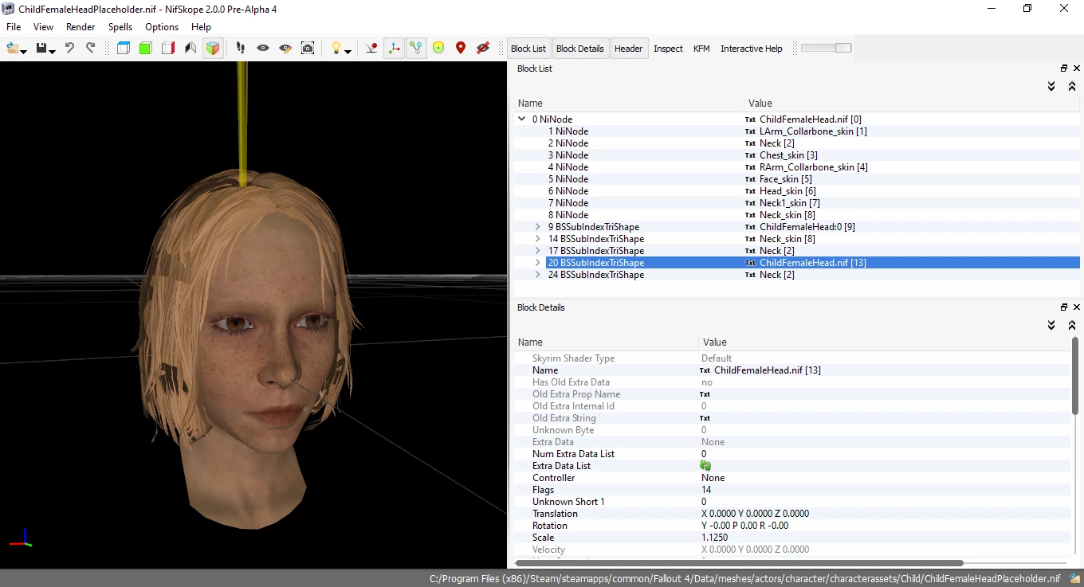Click the yellow circle collision icon
The width and height of the screenshot is (1084, 587).
438,49
